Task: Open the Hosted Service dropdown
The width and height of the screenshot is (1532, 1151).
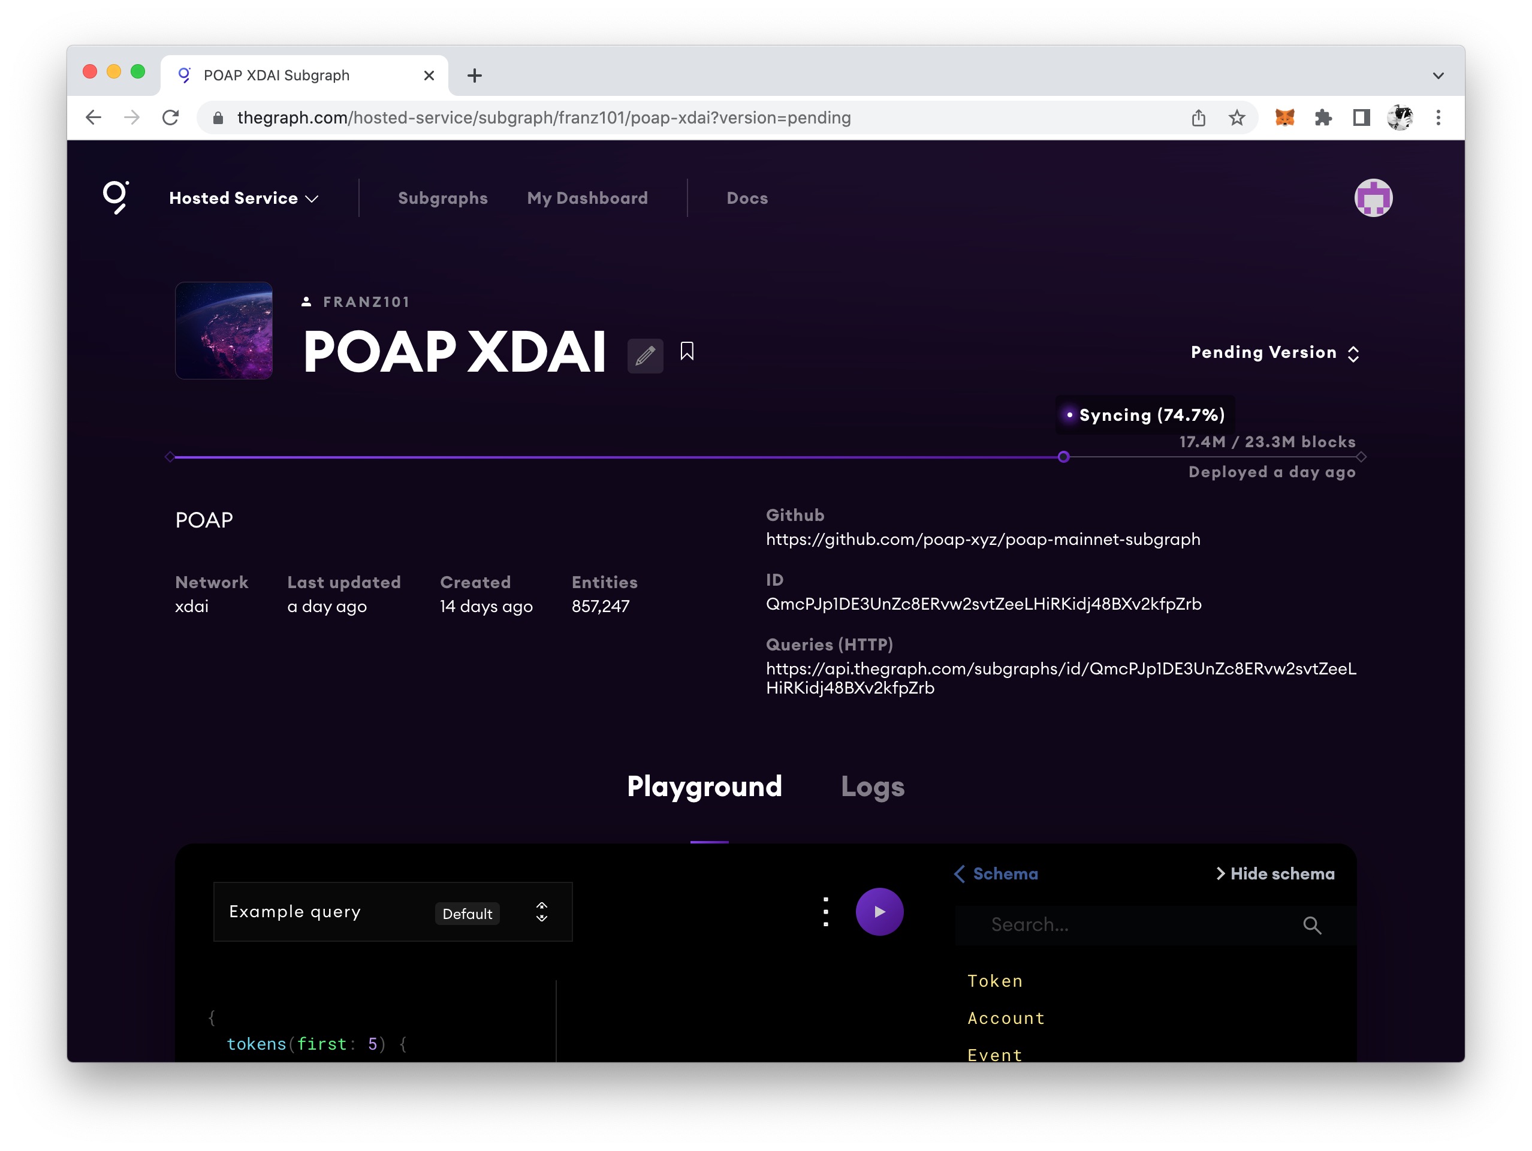Action: click(x=244, y=198)
